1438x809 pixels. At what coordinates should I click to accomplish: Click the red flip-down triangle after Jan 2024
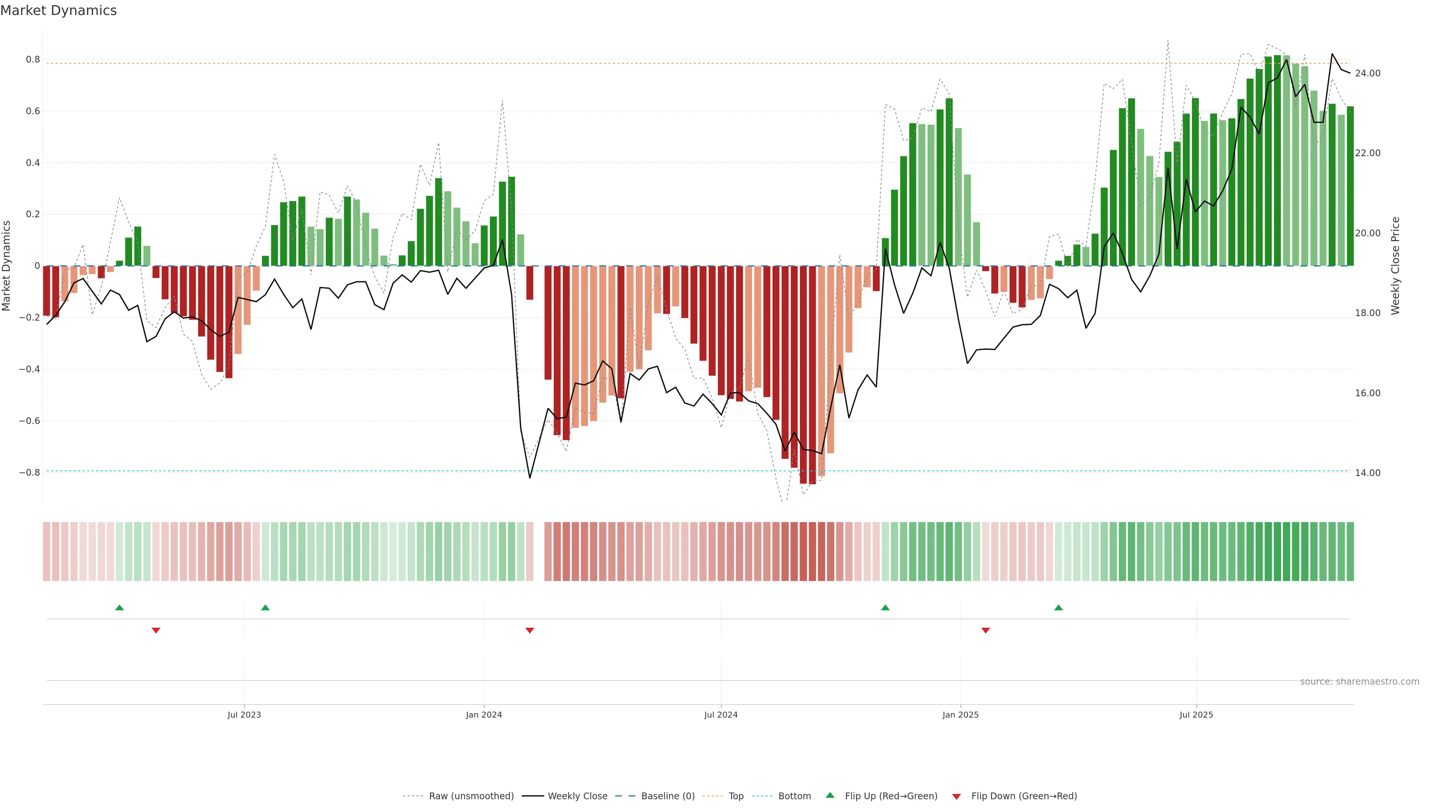[530, 630]
